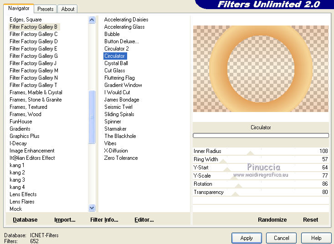The width and height of the screenshot is (334, 244).
Task: Choose Accelerating Glass filter
Action: 124,27
